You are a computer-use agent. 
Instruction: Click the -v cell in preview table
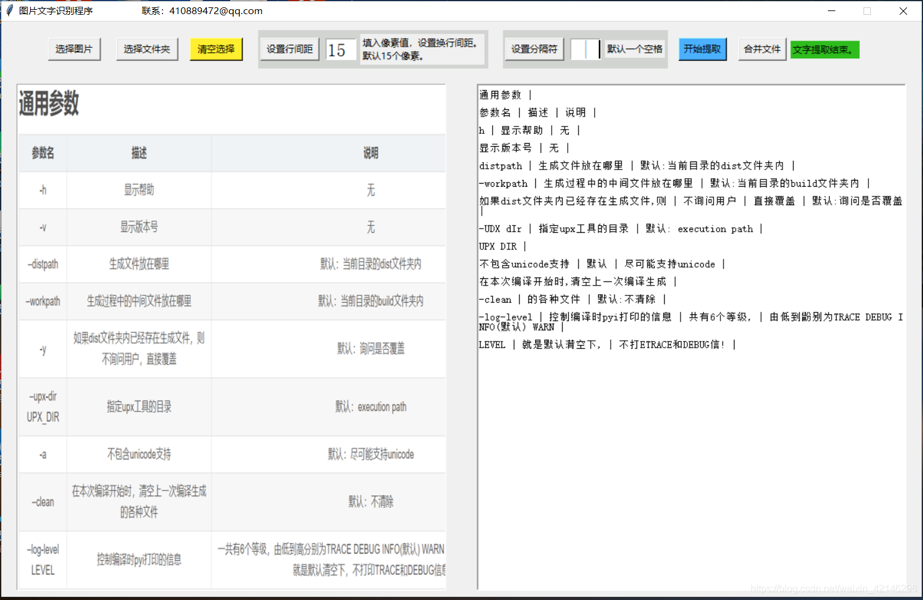click(43, 227)
